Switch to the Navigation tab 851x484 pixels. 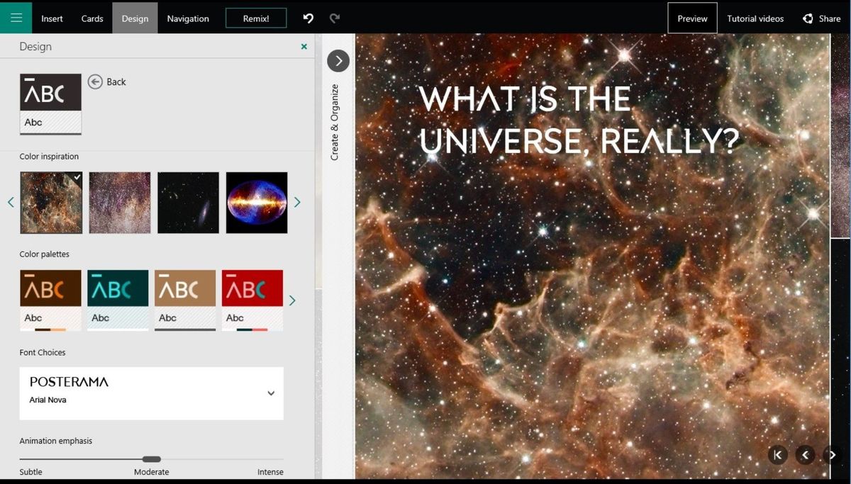point(188,18)
